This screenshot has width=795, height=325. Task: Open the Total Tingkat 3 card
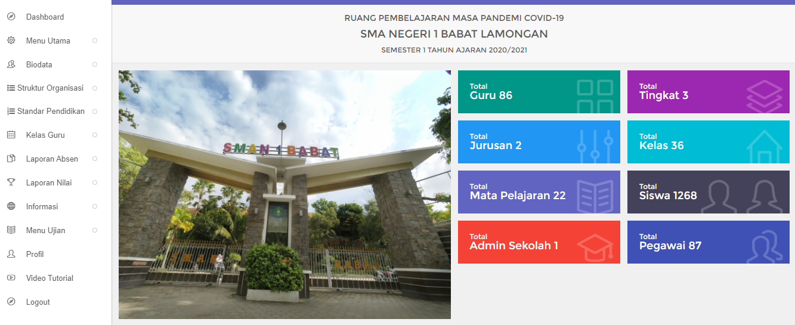coord(709,92)
